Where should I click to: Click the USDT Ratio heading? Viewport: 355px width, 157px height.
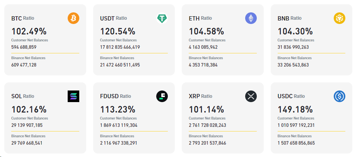pos(113,18)
